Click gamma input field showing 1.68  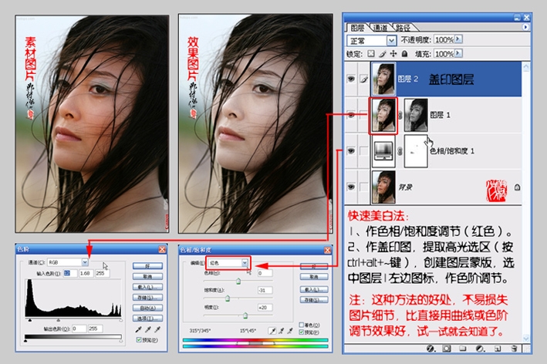86,273
